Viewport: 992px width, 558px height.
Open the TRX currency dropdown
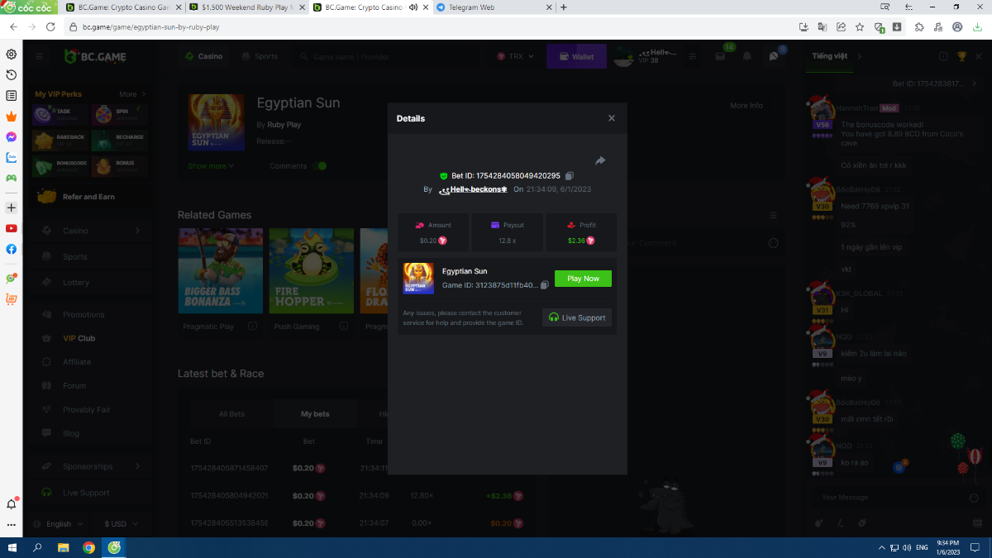pyautogui.click(x=516, y=56)
